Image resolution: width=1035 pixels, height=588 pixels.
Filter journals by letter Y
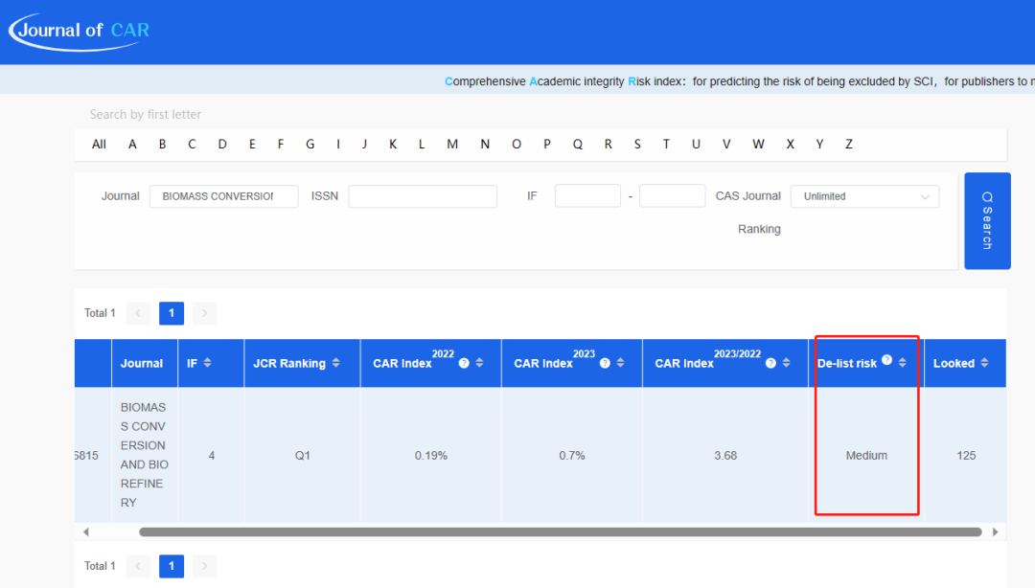click(x=819, y=144)
